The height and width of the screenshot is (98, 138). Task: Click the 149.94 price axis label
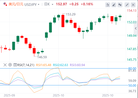(132, 36)
